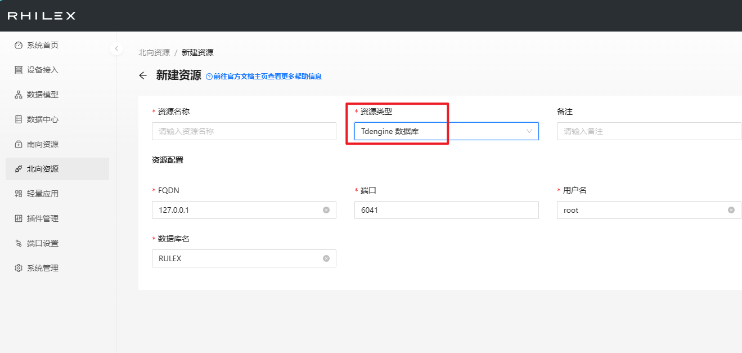Click the 资源配置 section heading

168,160
